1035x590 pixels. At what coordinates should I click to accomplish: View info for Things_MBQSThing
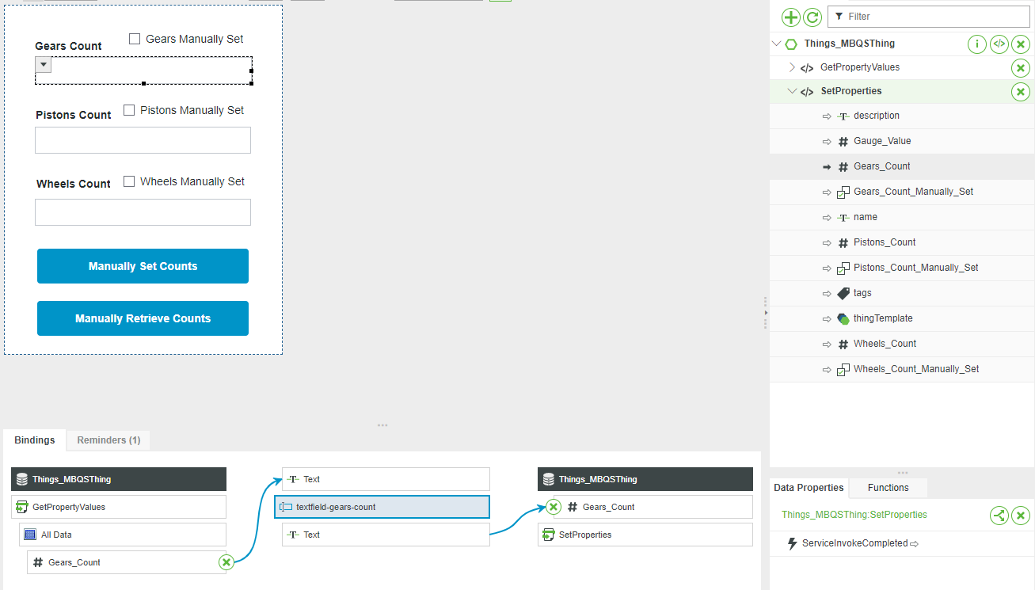pos(976,44)
